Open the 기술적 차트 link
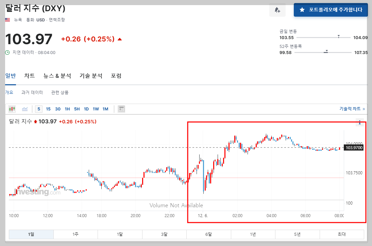The height and width of the screenshot is (246, 372). pos(352,109)
